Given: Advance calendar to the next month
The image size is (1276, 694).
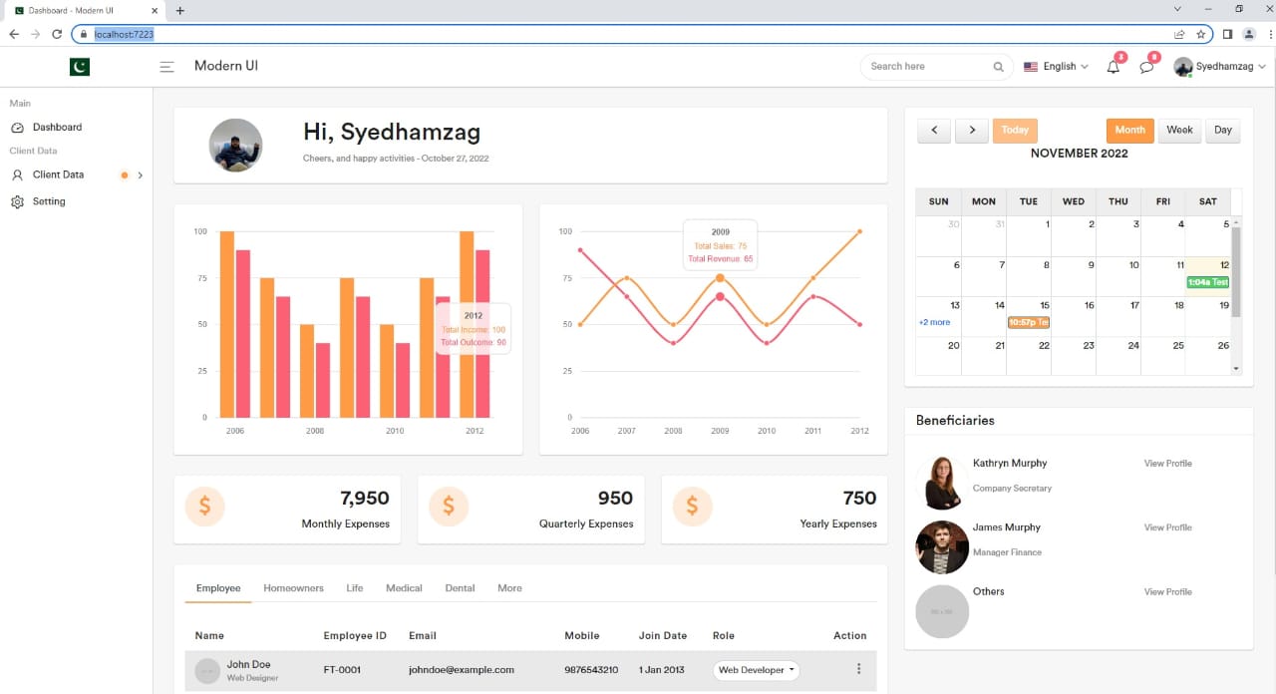Looking at the screenshot, I should pos(972,130).
